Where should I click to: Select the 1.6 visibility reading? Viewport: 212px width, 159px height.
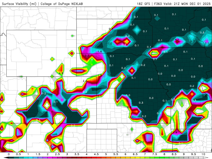100,51
